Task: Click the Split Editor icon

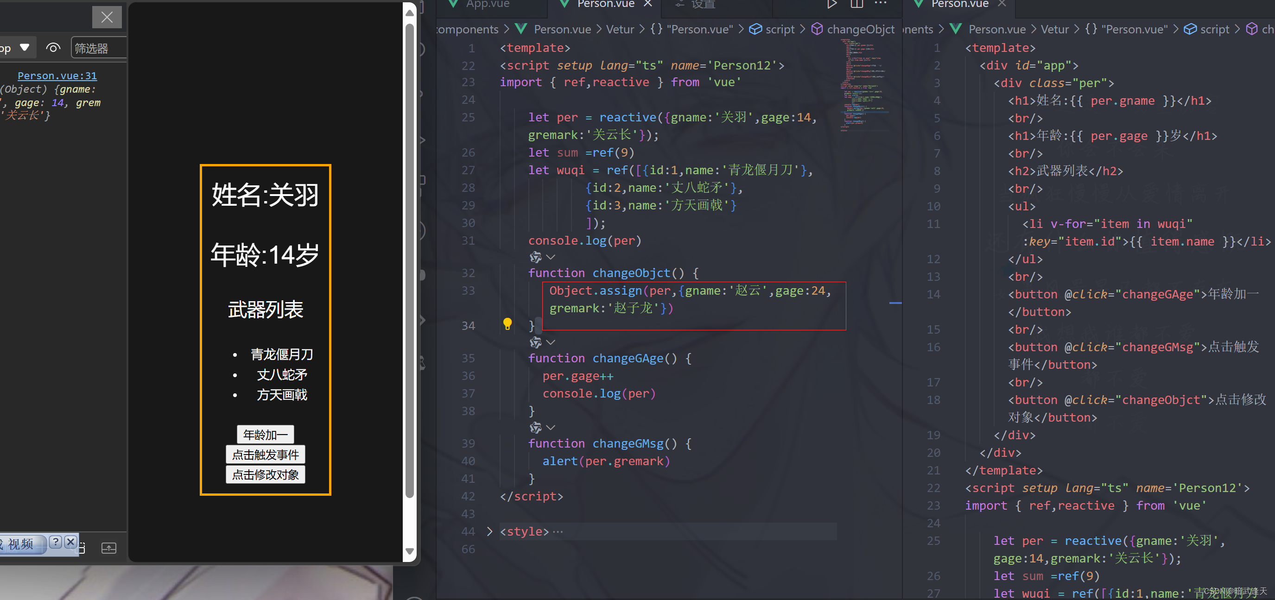Action: click(857, 4)
